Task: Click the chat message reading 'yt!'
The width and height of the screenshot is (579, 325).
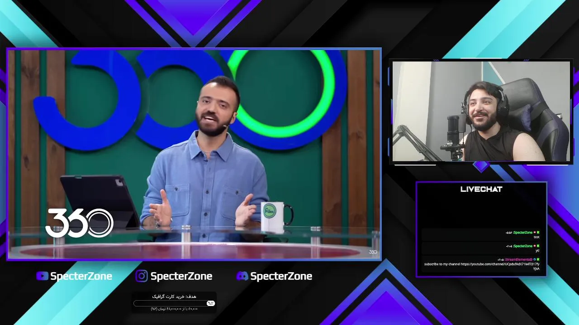Action: click(537, 251)
